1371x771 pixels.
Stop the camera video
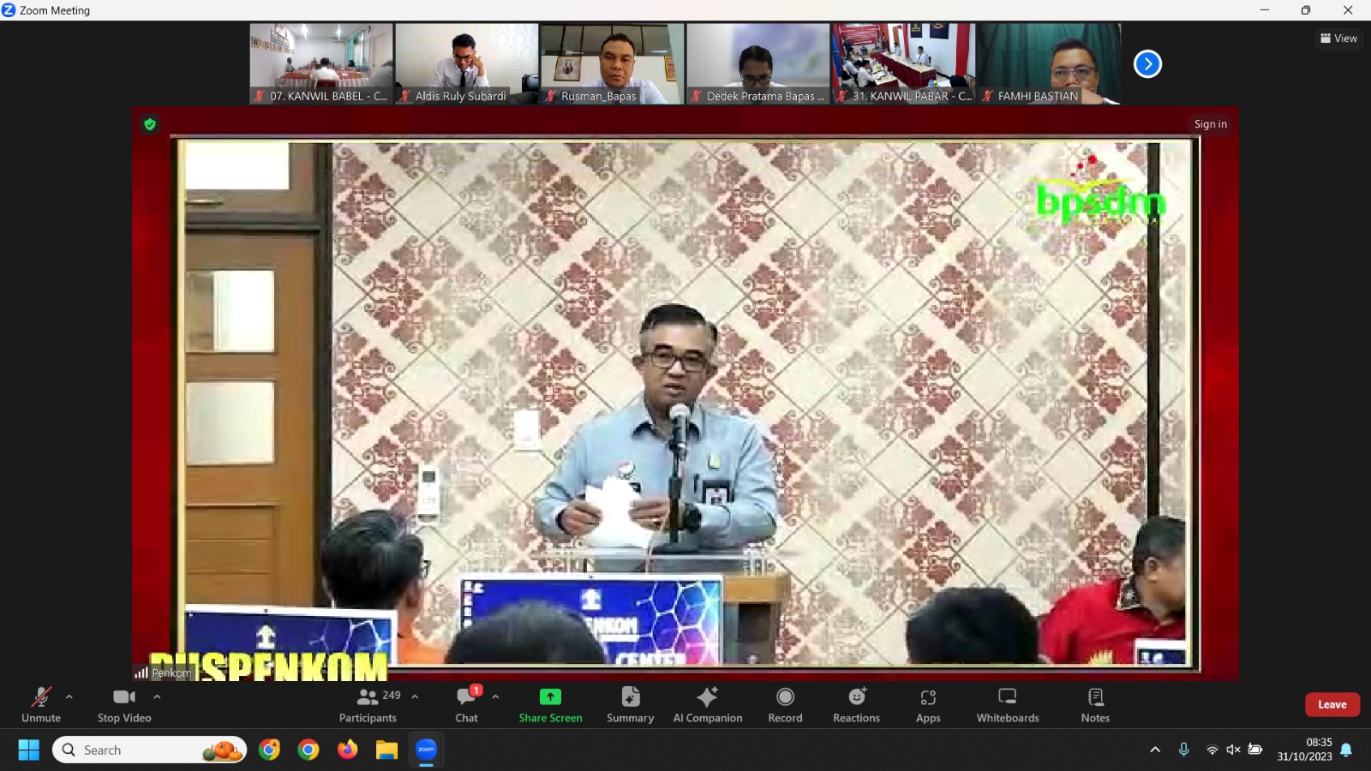(124, 704)
